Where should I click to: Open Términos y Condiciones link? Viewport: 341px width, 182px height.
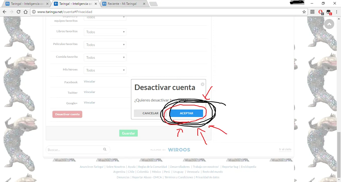click(179, 177)
